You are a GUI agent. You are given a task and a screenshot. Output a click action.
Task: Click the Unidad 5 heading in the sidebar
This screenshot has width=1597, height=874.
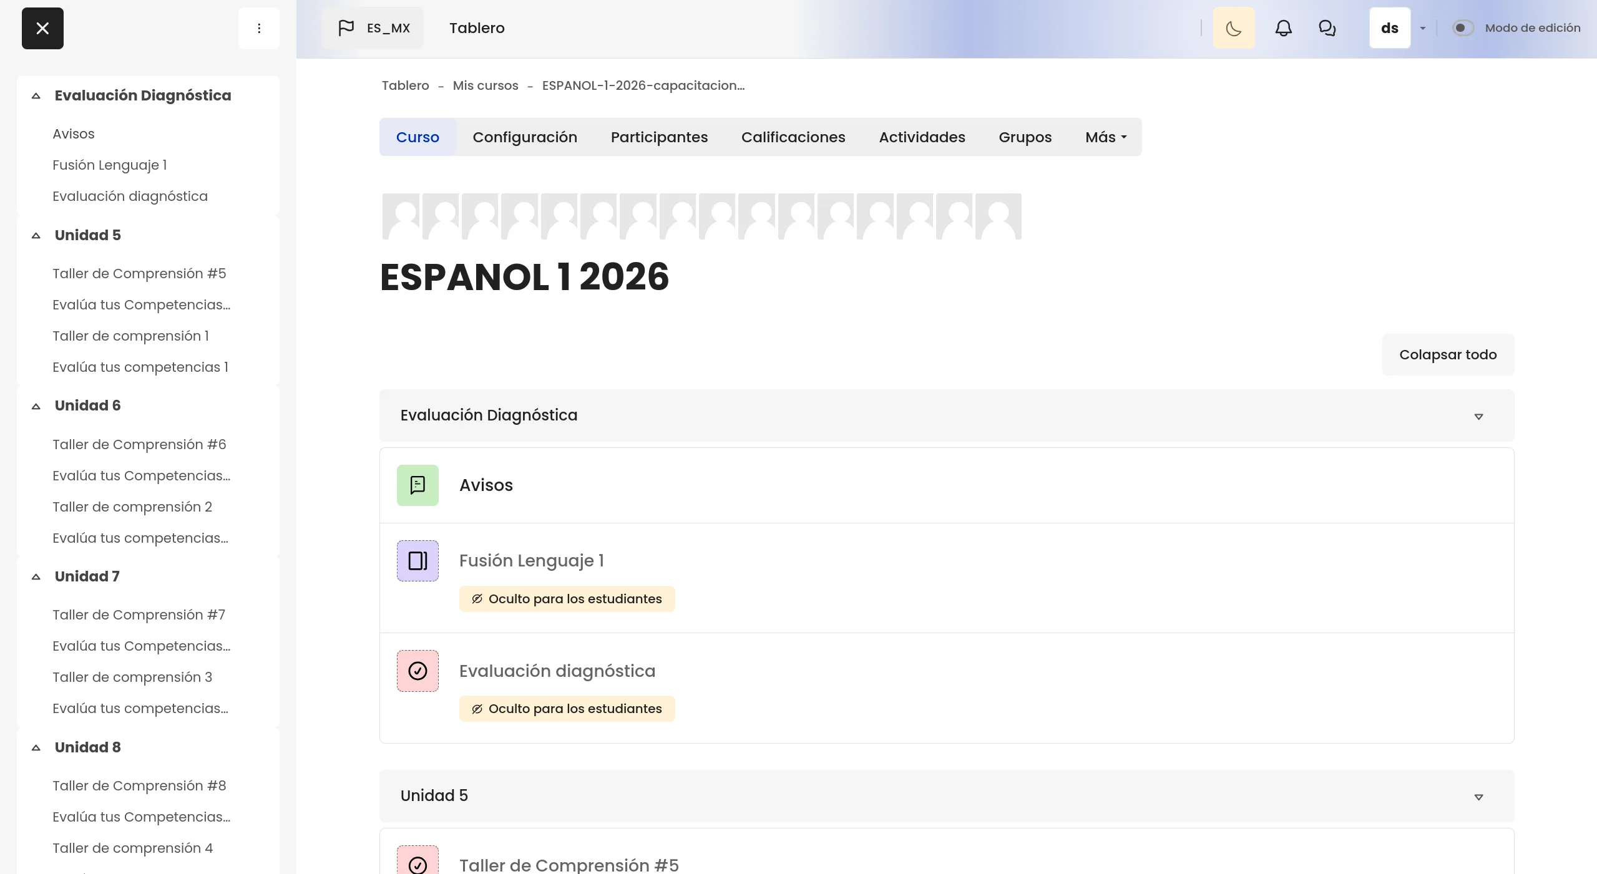[88, 235]
